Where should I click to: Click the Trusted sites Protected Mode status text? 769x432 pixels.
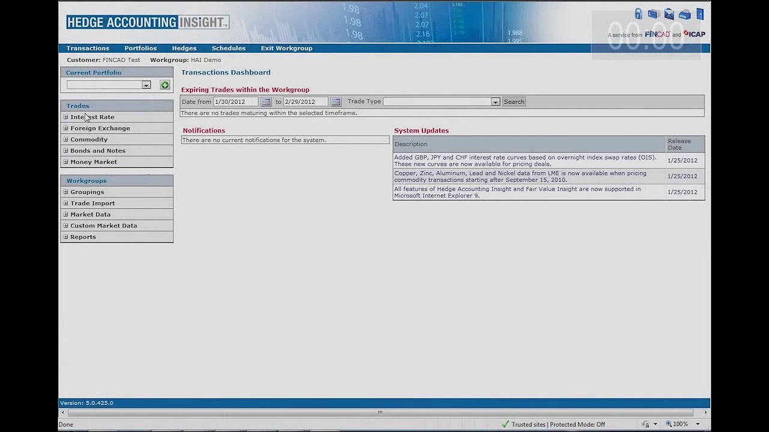tap(558, 424)
